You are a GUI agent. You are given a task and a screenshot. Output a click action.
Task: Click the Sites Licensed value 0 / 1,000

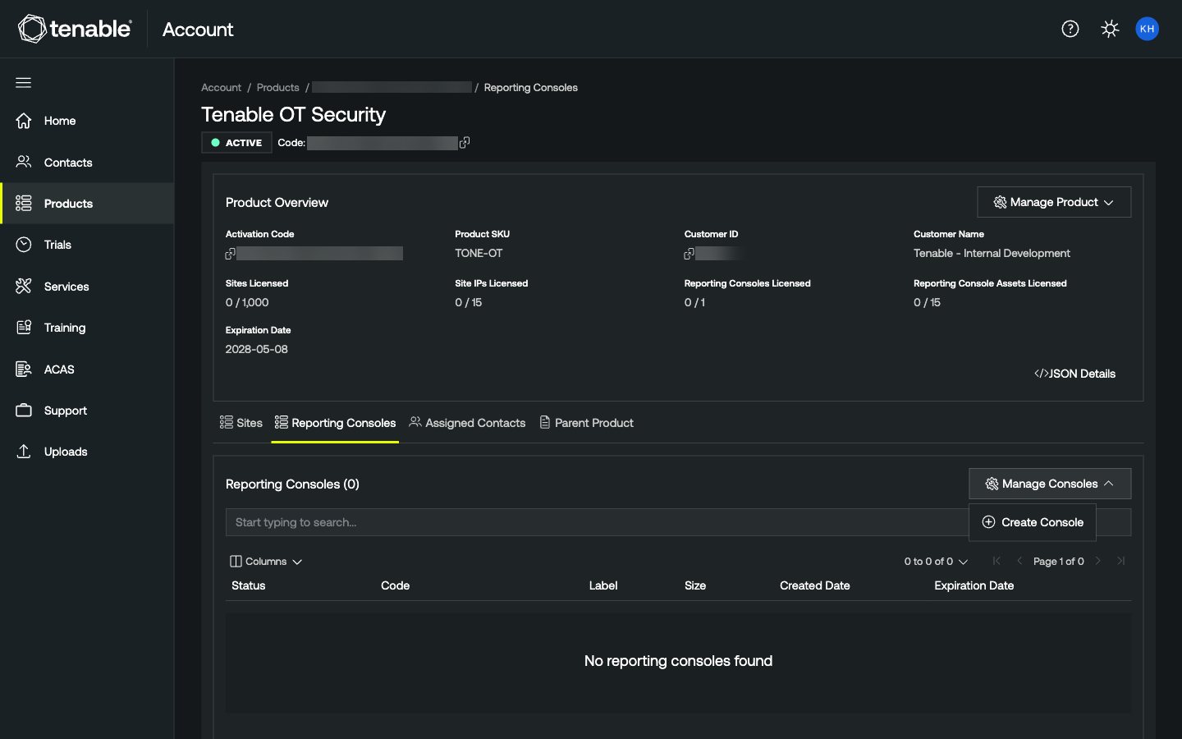tap(247, 302)
